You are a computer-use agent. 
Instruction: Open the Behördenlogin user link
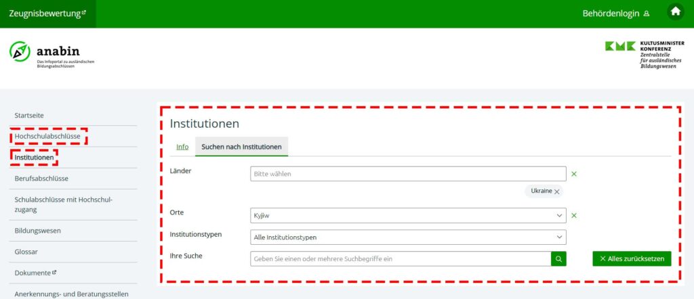(x=616, y=14)
